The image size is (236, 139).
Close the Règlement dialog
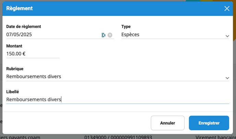(227, 9)
